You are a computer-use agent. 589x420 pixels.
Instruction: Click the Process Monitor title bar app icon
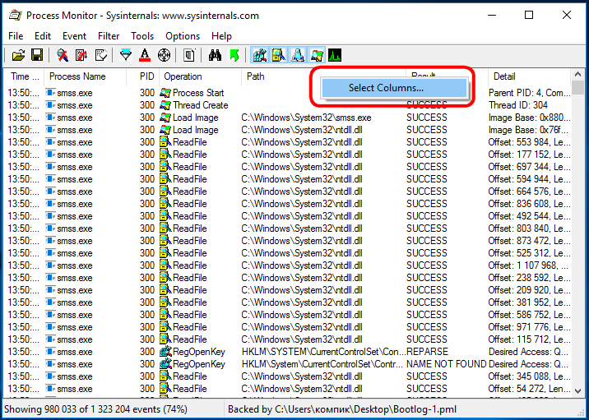click(15, 16)
